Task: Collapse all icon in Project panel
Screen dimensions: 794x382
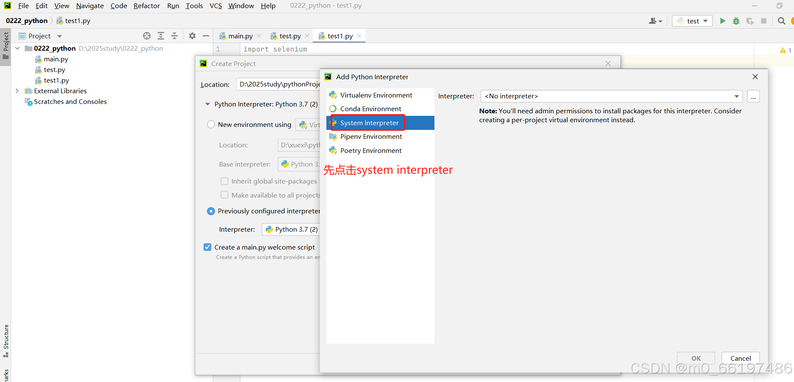Action: pos(174,36)
